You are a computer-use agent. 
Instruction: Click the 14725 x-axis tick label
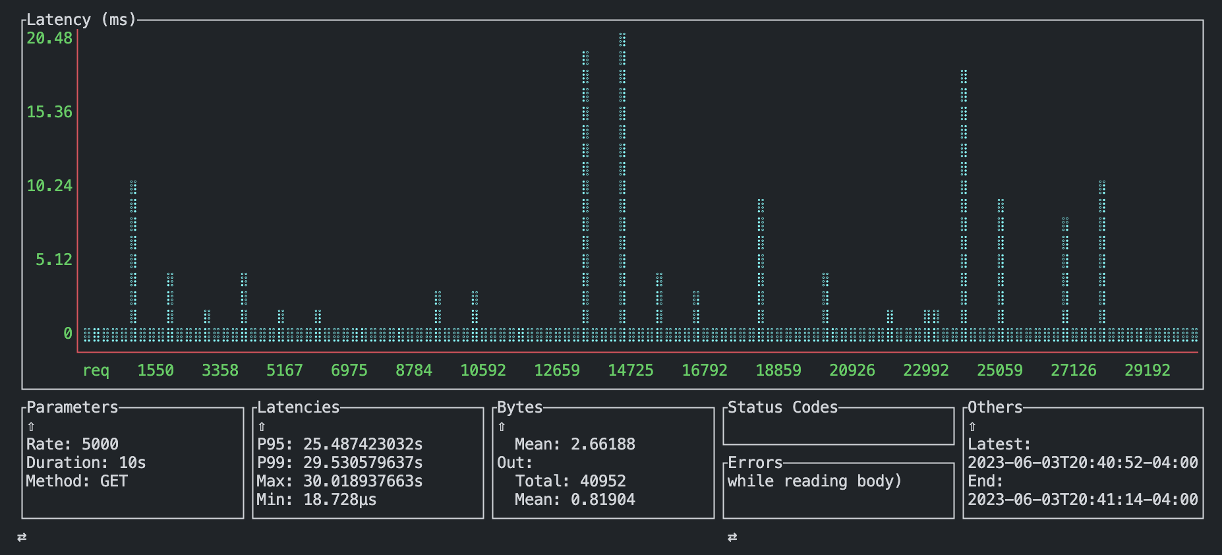[631, 370]
